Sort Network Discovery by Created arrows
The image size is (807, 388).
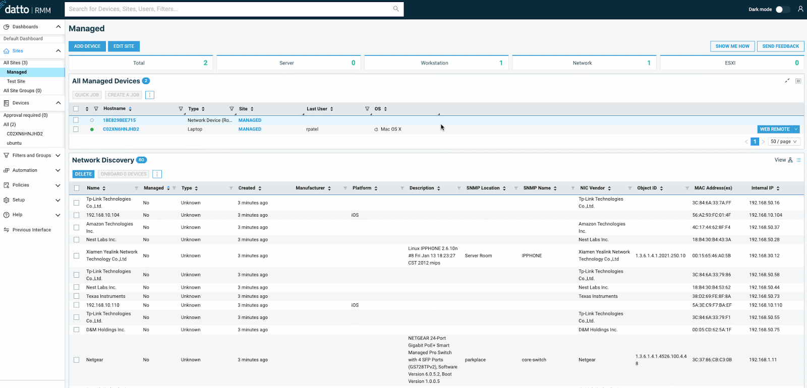[x=260, y=188]
